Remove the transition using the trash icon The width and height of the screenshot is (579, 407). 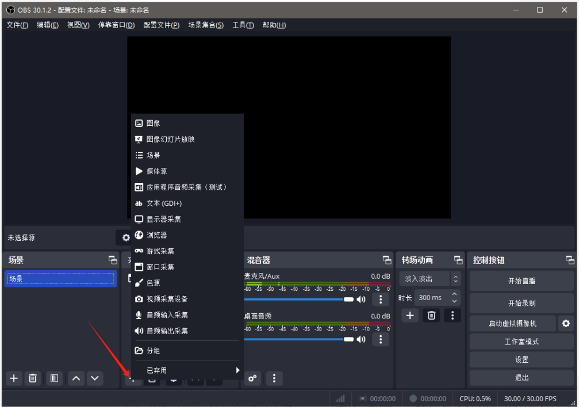tap(431, 315)
